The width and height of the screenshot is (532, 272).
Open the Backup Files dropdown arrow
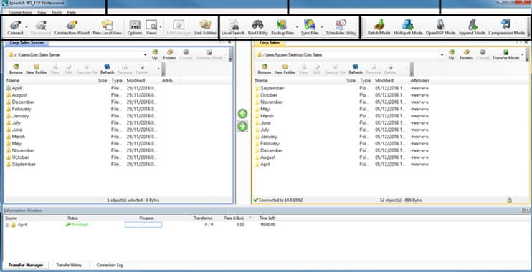click(x=298, y=26)
